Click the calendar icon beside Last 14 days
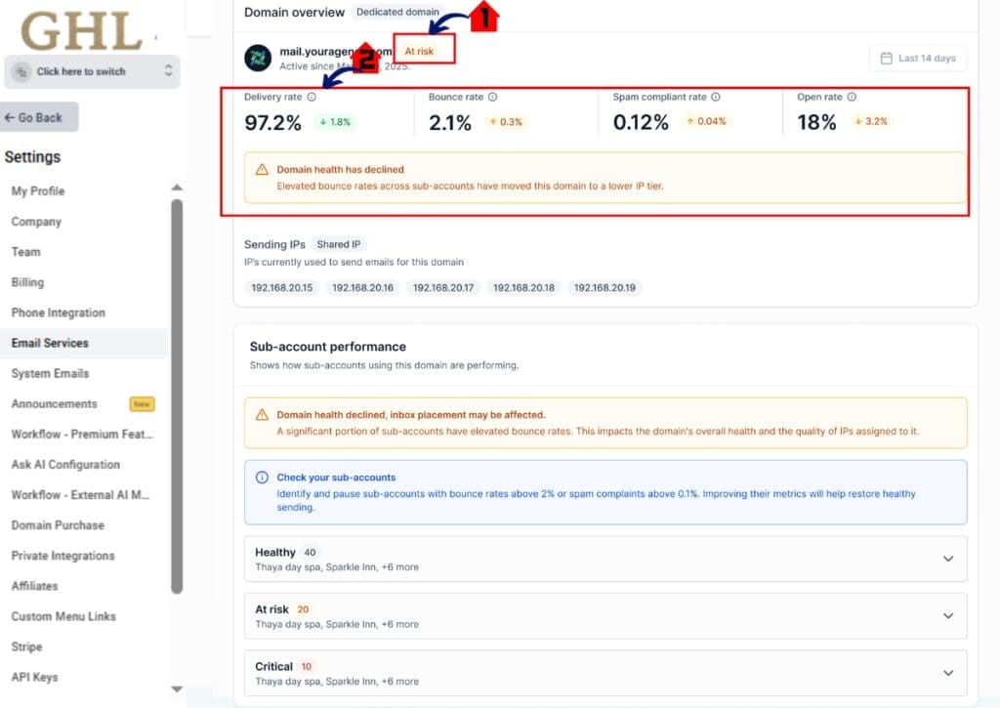Viewport: 1000px width, 708px height. (x=886, y=58)
